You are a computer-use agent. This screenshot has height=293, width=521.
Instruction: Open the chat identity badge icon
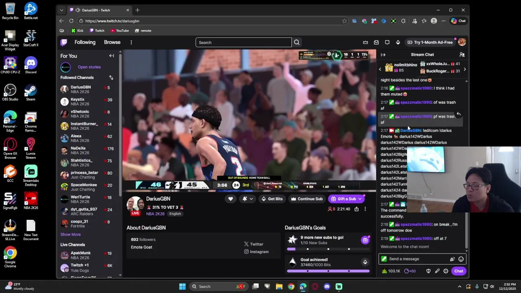pyautogui.click(x=384, y=259)
